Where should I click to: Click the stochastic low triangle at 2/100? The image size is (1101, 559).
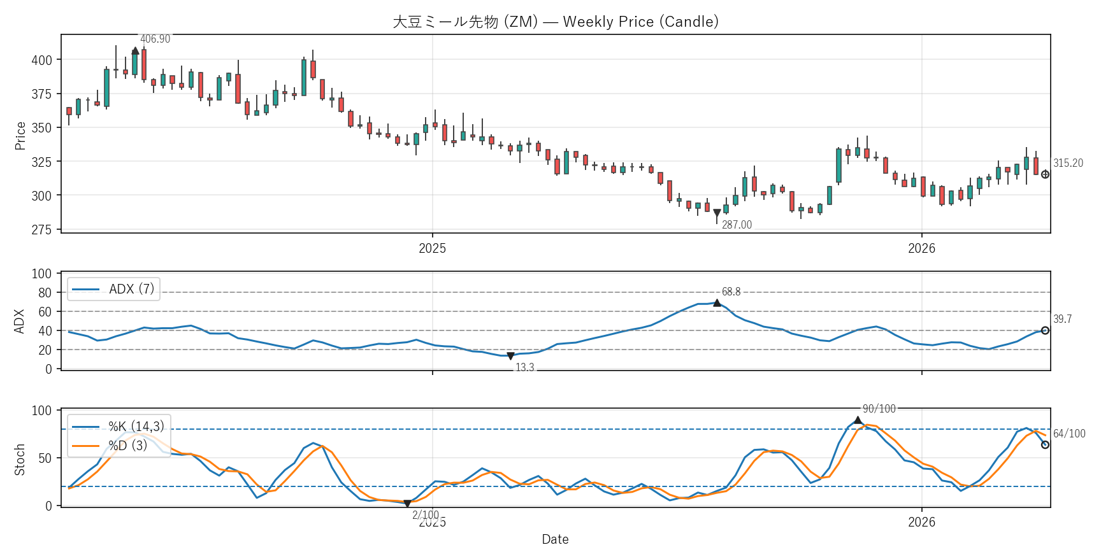click(407, 504)
